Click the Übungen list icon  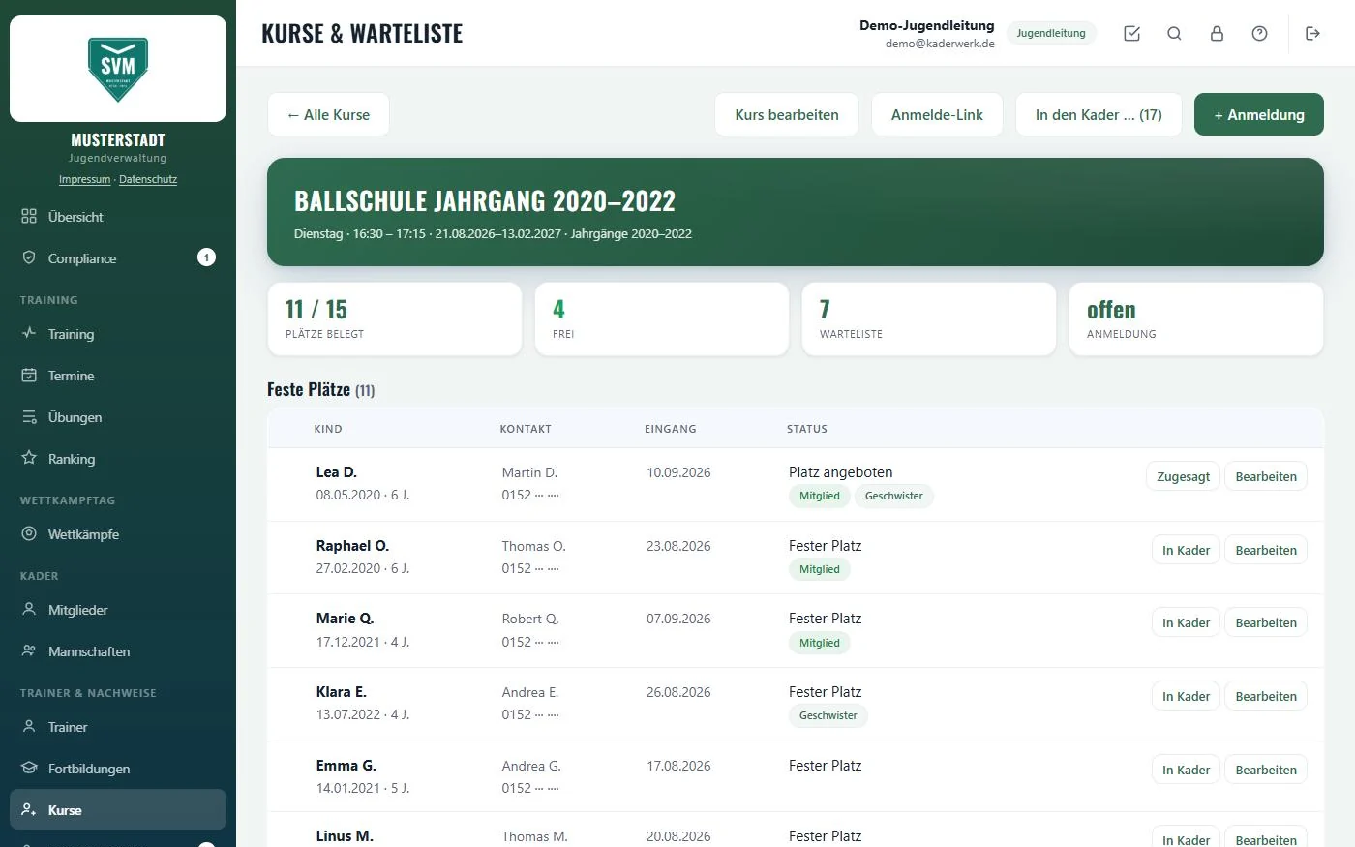pyautogui.click(x=29, y=416)
